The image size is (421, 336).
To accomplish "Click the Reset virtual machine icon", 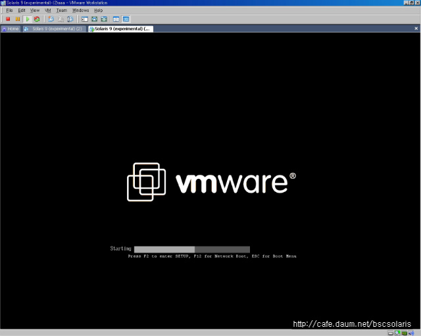I will click(37, 19).
